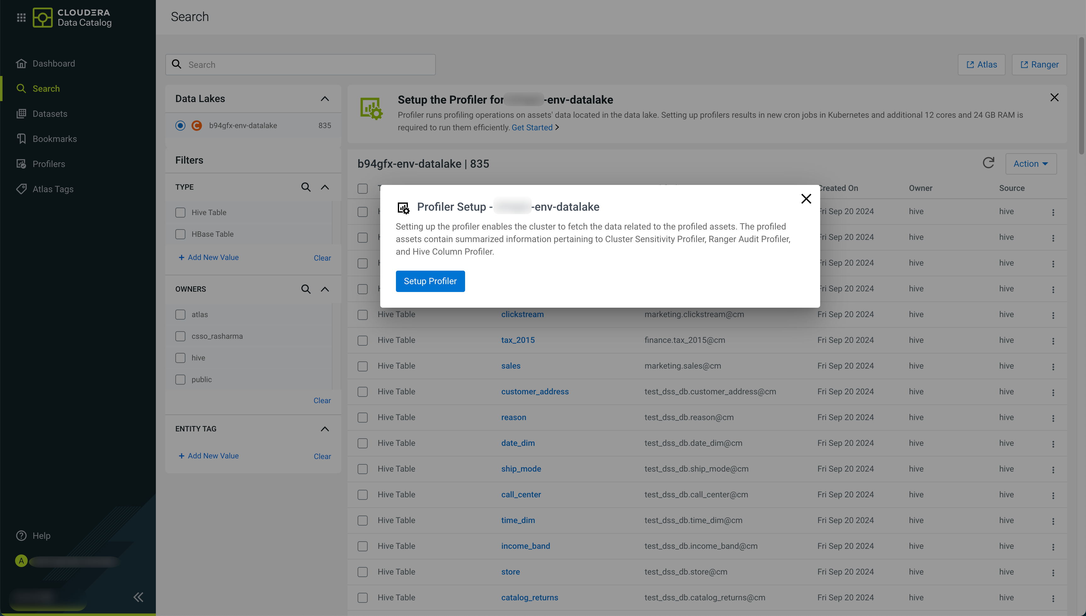Click the search icon in OWNERS filter
1086x616 pixels.
coord(306,289)
